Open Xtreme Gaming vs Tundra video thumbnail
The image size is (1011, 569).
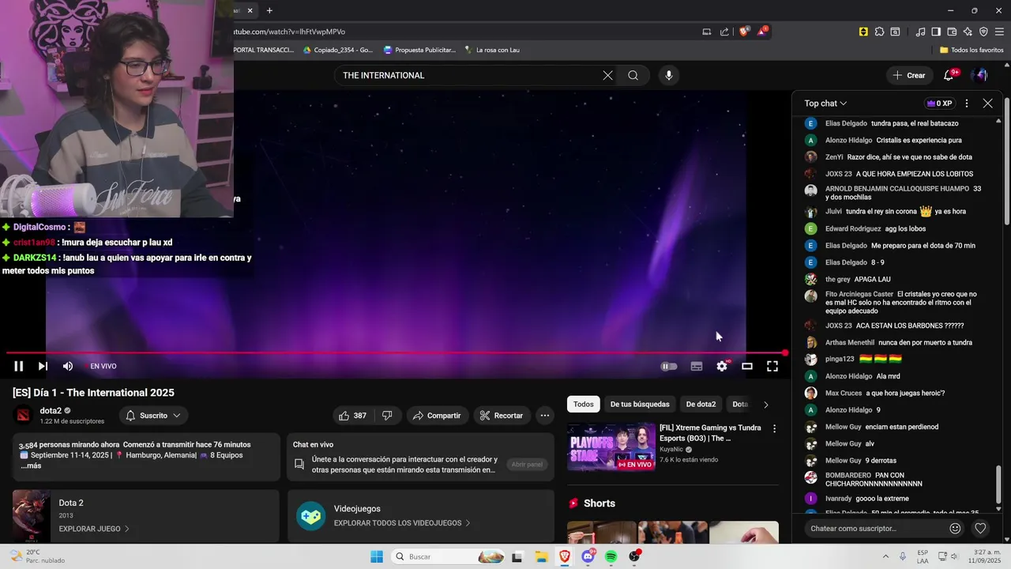pos(611,447)
